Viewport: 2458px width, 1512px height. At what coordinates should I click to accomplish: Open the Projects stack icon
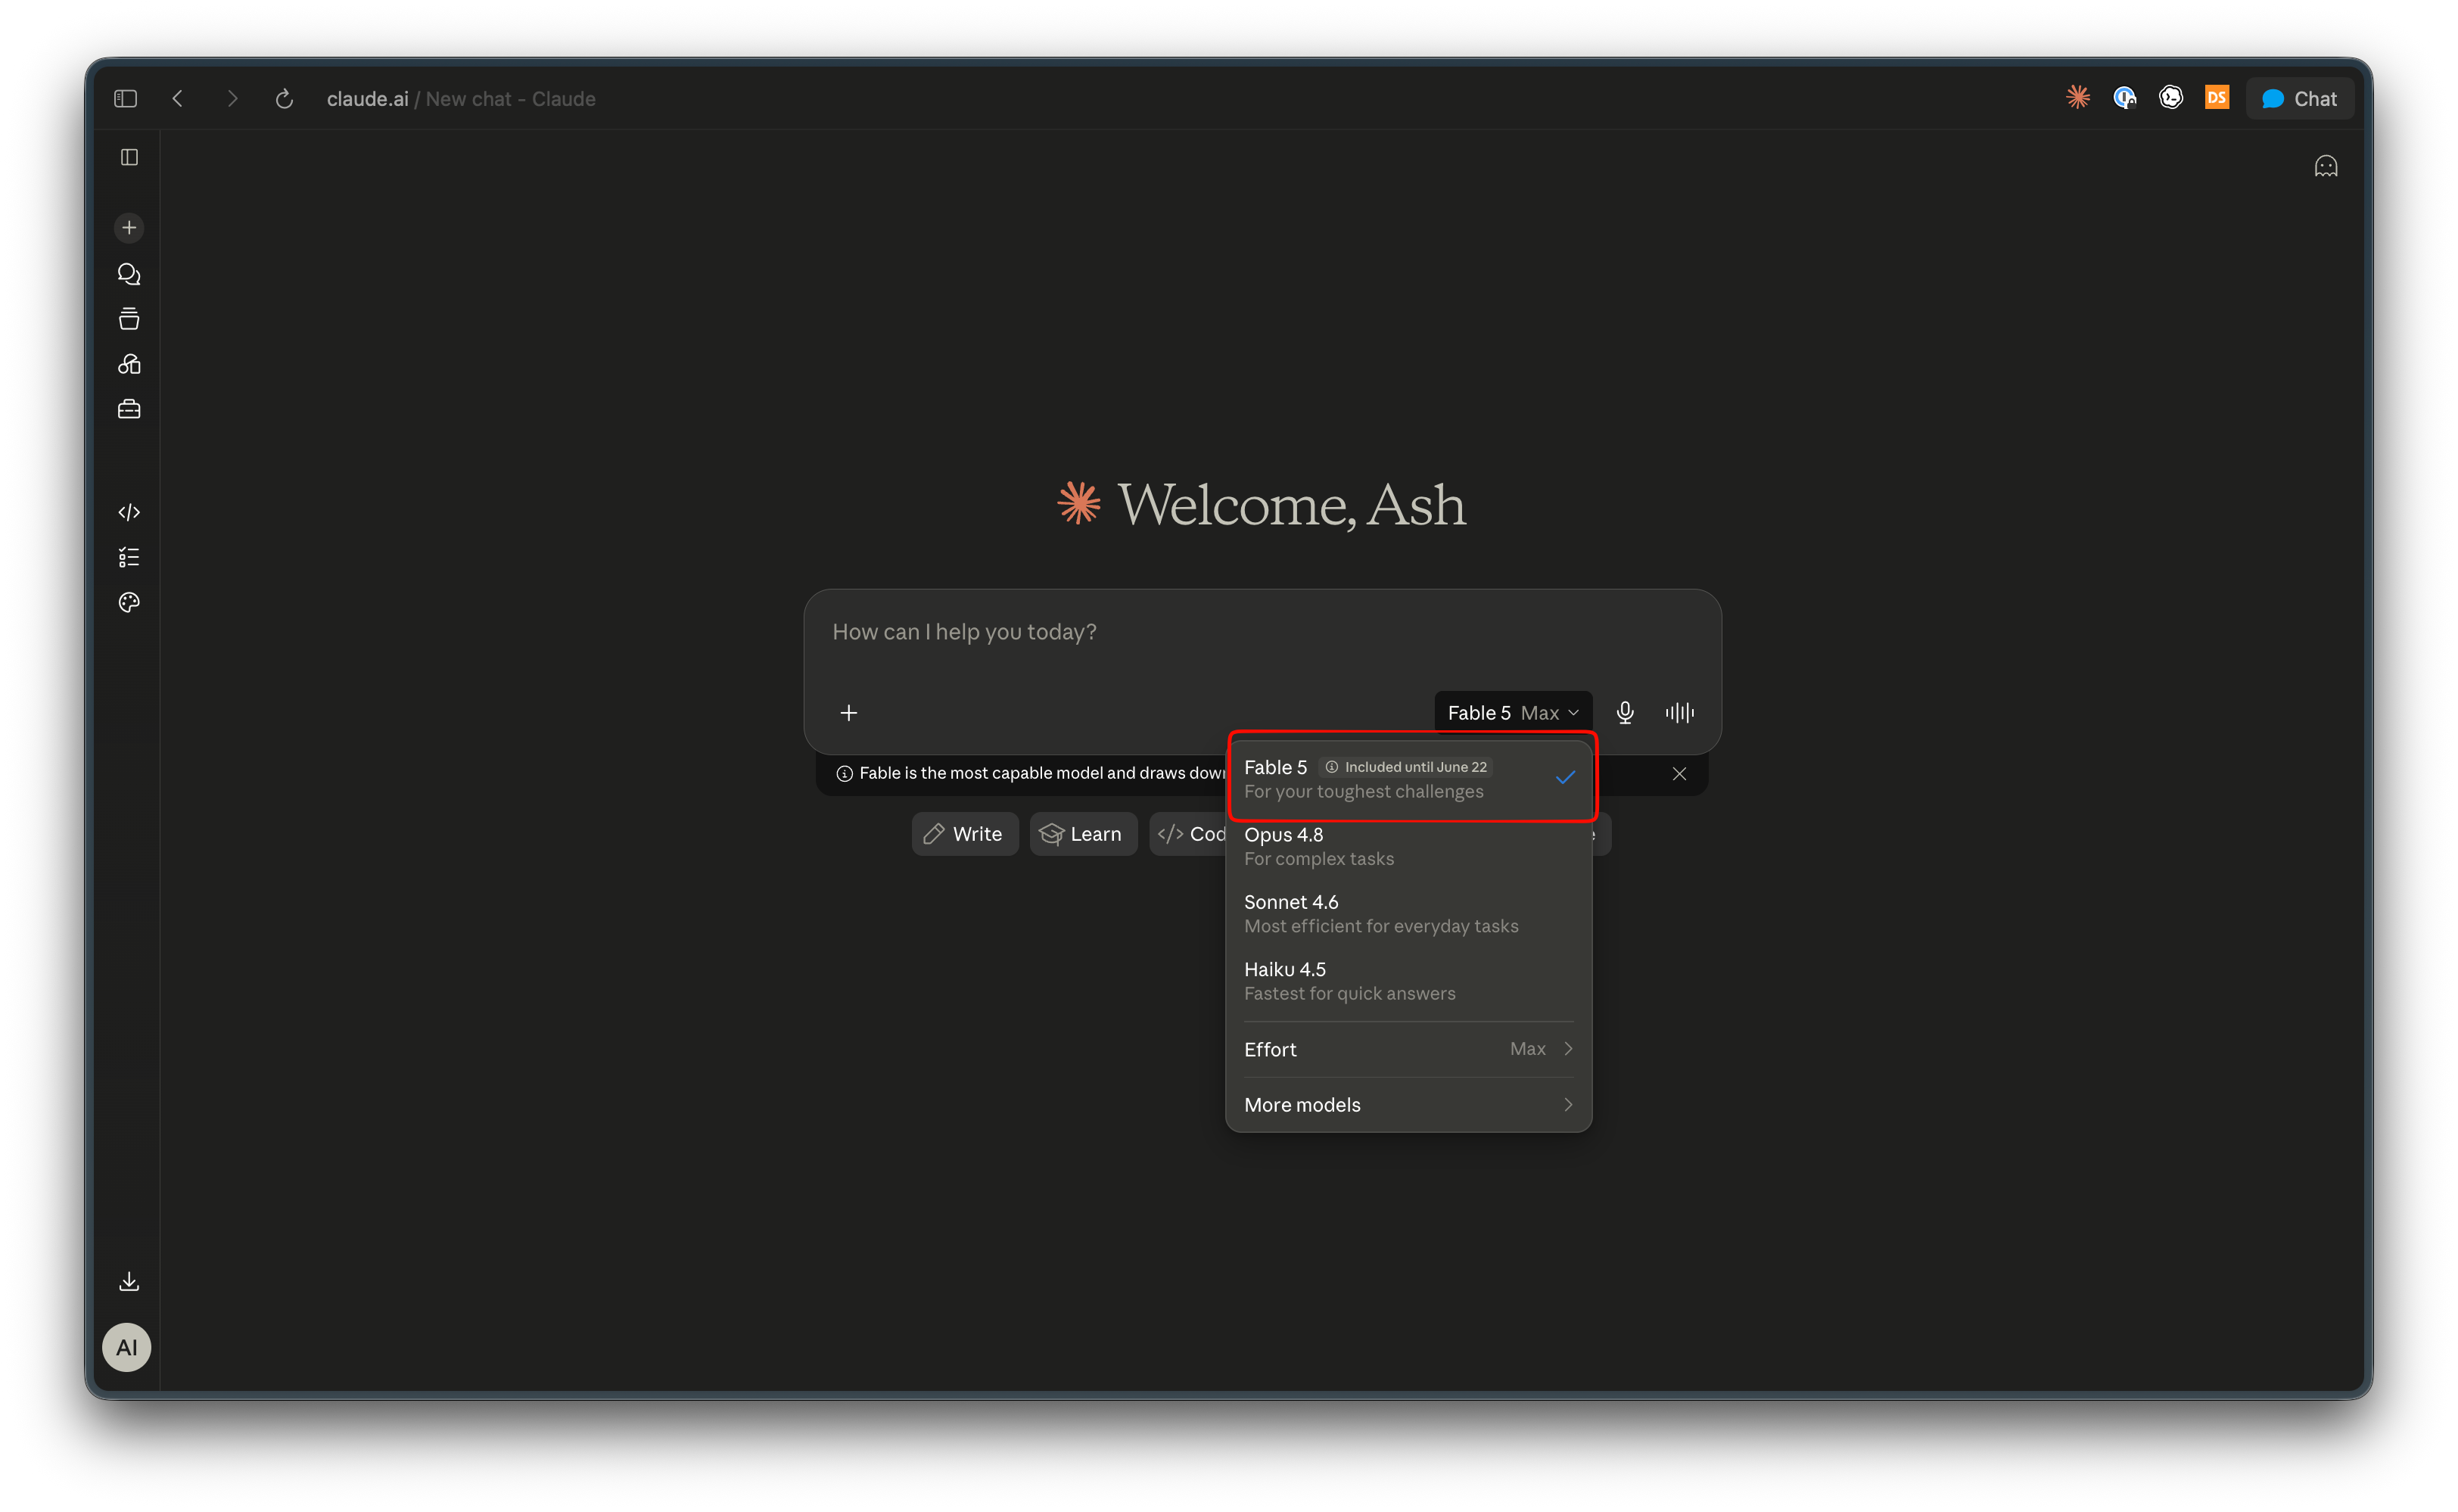click(129, 319)
